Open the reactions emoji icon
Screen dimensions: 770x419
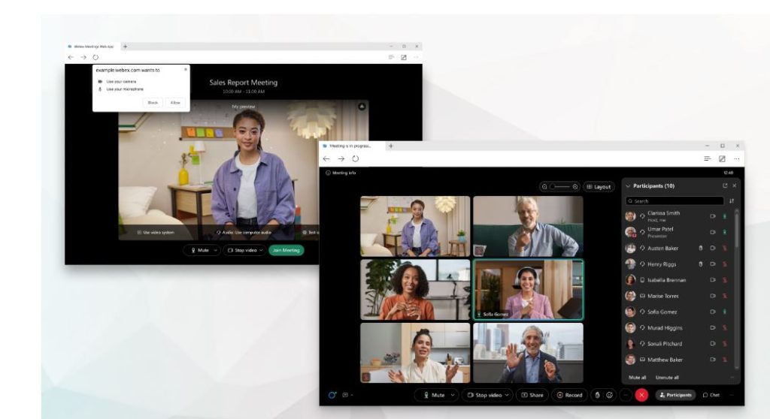(609, 395)
